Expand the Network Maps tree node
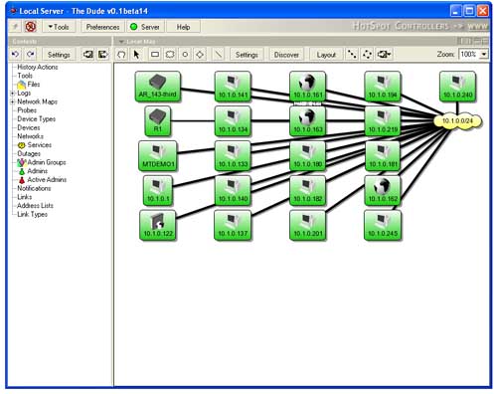497x394 pixels. (13, 101)
